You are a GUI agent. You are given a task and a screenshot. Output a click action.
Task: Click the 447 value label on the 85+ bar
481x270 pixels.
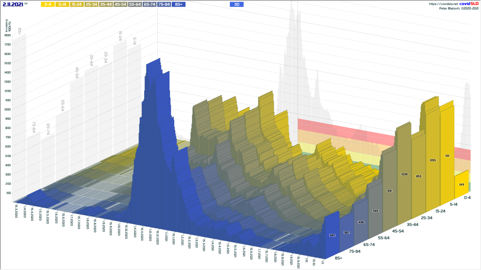[332, 235]
